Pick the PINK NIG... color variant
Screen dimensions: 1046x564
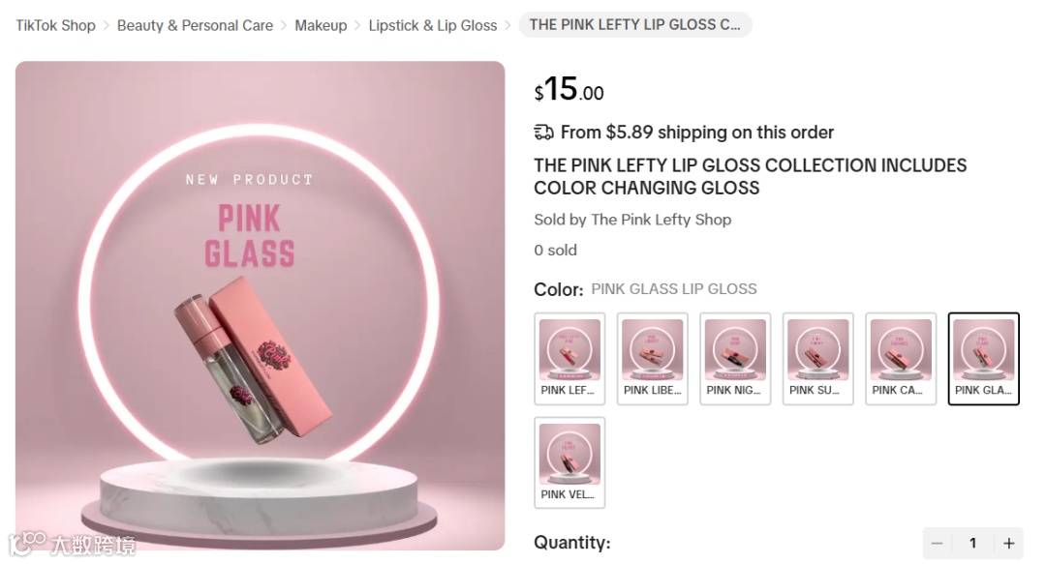coord(735,359)
